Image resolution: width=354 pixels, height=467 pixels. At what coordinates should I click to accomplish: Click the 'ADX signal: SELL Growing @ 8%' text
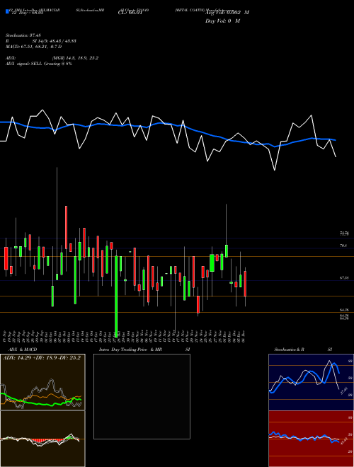coord(39,64)
